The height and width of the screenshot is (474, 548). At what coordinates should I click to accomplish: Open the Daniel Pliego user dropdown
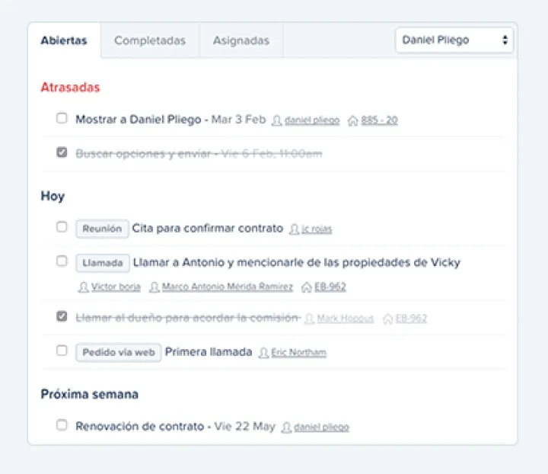point(454,40)
